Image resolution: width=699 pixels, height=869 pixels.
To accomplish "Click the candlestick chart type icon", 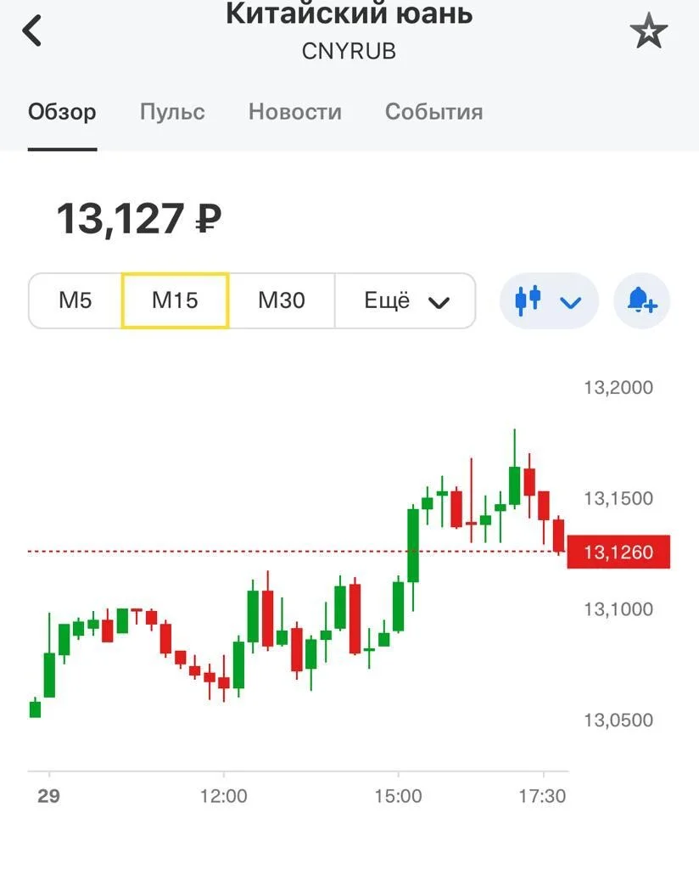I will pyautogui.click(x=528, y=300).
